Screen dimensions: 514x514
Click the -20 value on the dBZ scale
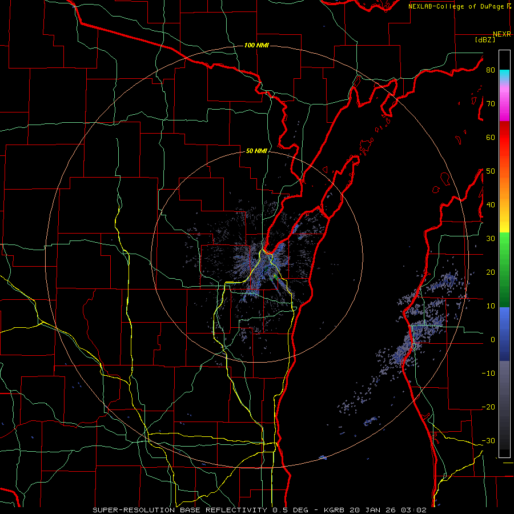(x=488, y=407)
